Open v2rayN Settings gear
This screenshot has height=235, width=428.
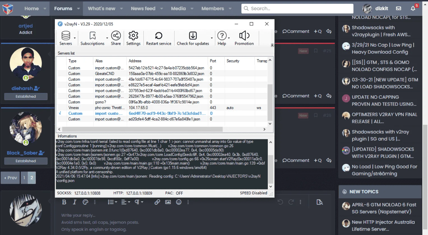pos(133,36)
